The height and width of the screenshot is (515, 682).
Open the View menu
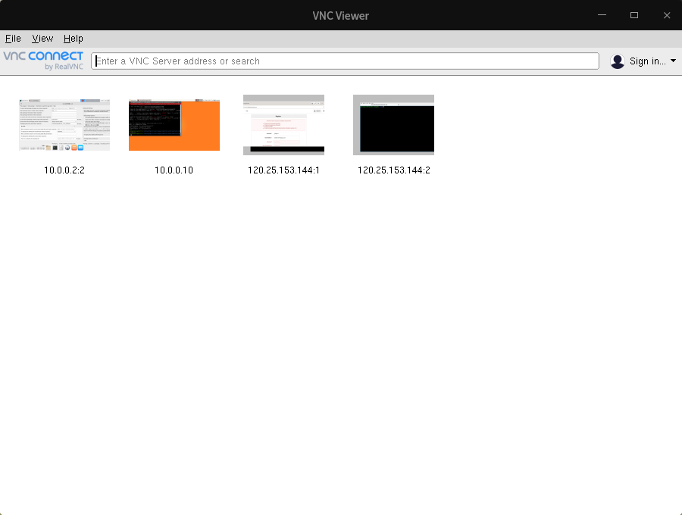(x=42, y=39)
